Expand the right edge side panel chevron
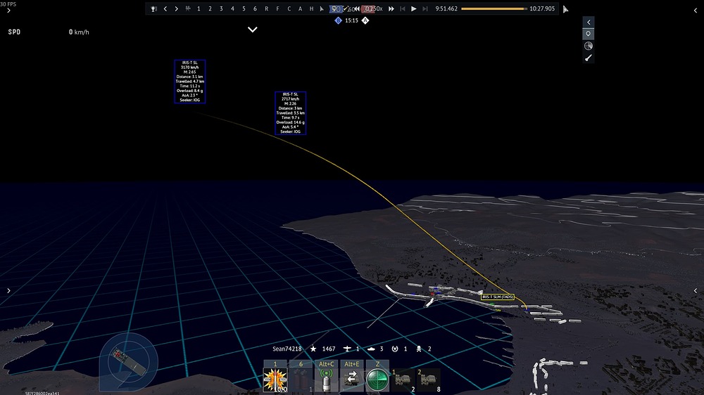704x395 pixels. [x=696, y=290]
